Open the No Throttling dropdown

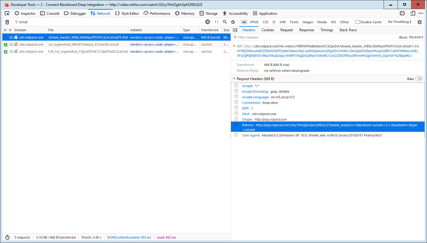coord(400,22)
